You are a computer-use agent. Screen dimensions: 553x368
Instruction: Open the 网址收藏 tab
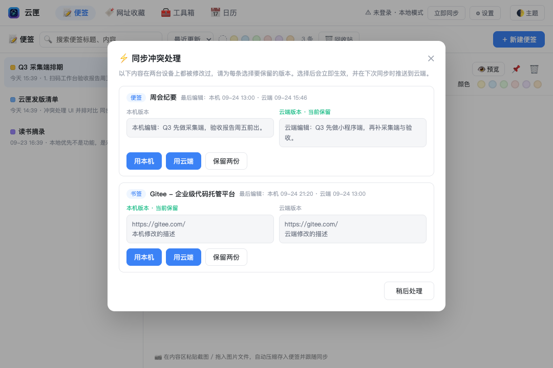coord(125,13)
